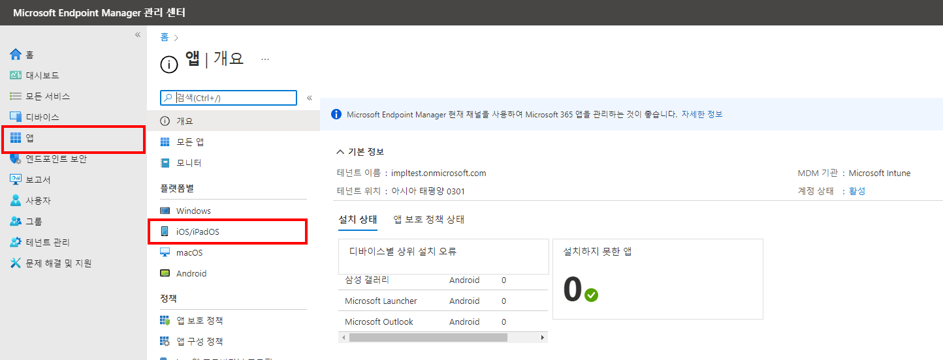Open the ellipsis more options menu
This screenshot has height=360, width=943.
265,59
